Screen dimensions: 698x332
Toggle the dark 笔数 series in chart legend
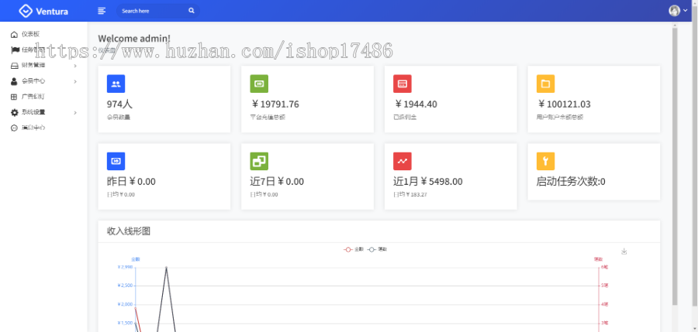point(377,249)
